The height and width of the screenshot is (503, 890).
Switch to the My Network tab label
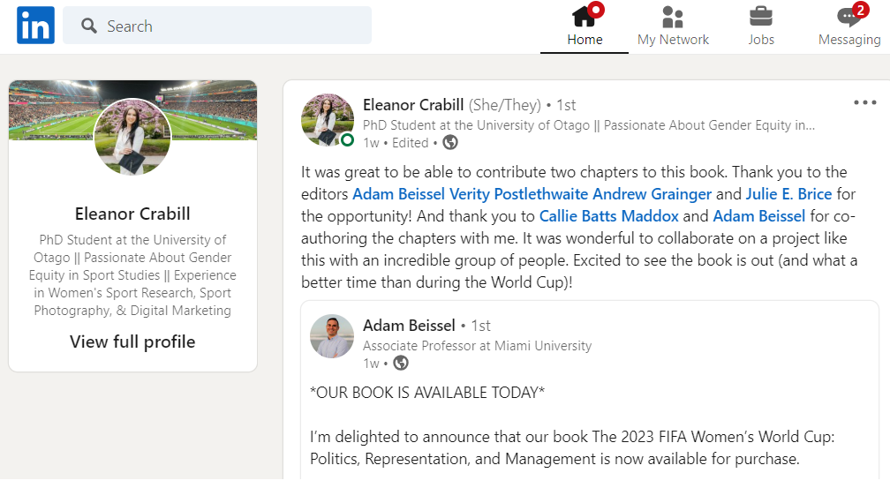coord(673,40)
